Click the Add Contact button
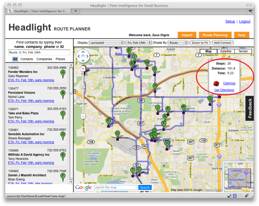Image resolution: width=259 pixels, height=206 pixels. point(222,43)
